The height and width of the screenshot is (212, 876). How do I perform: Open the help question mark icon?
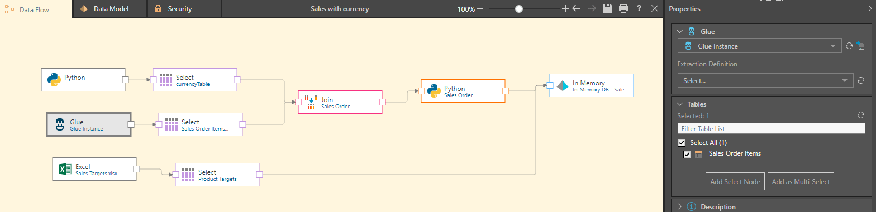pos(639,9)
